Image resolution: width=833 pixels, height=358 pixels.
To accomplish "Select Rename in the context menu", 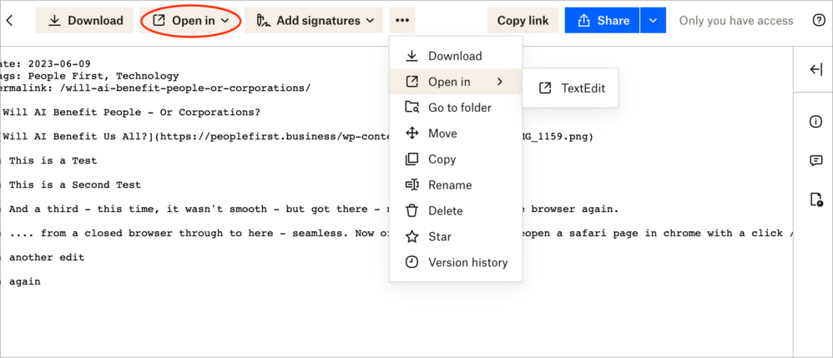I will [456, 185].
